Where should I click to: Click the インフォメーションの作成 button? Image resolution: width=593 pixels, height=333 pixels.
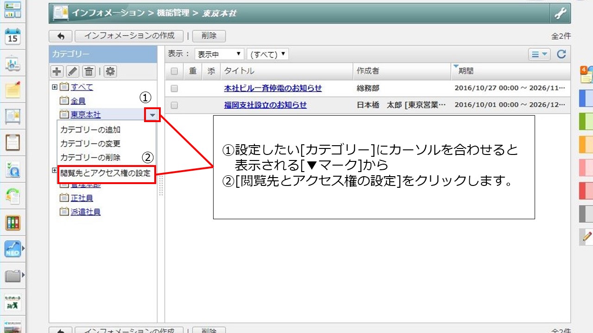(x=129, y=36)
